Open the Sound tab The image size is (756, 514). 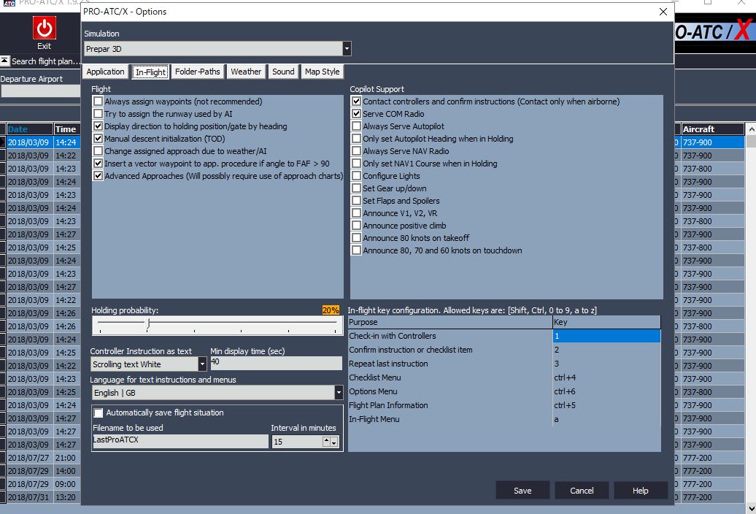[x=283, y=72]
